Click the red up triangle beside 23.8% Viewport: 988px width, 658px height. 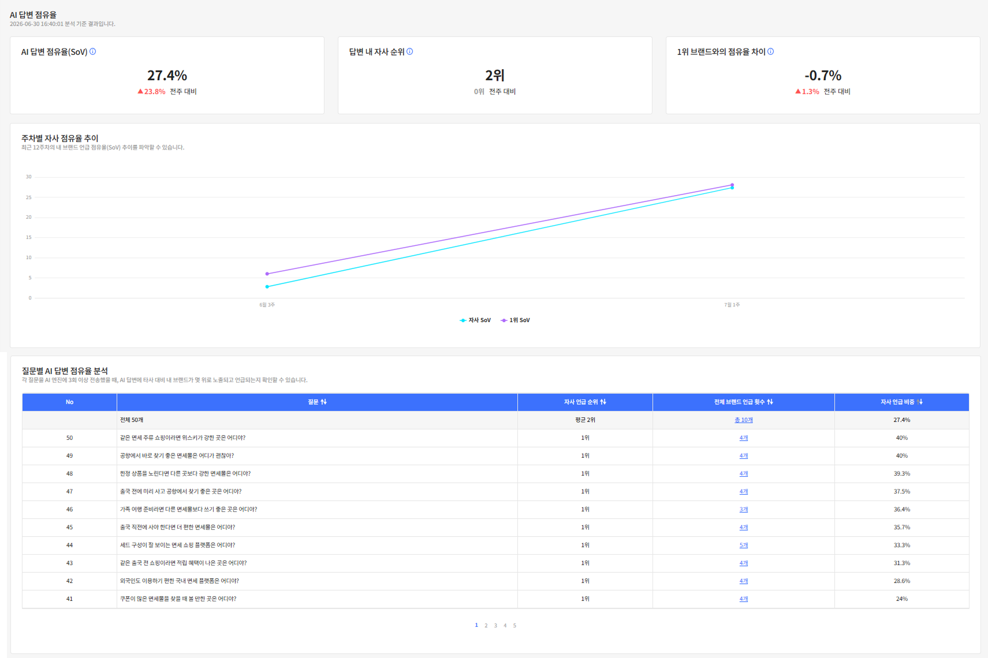140,91
